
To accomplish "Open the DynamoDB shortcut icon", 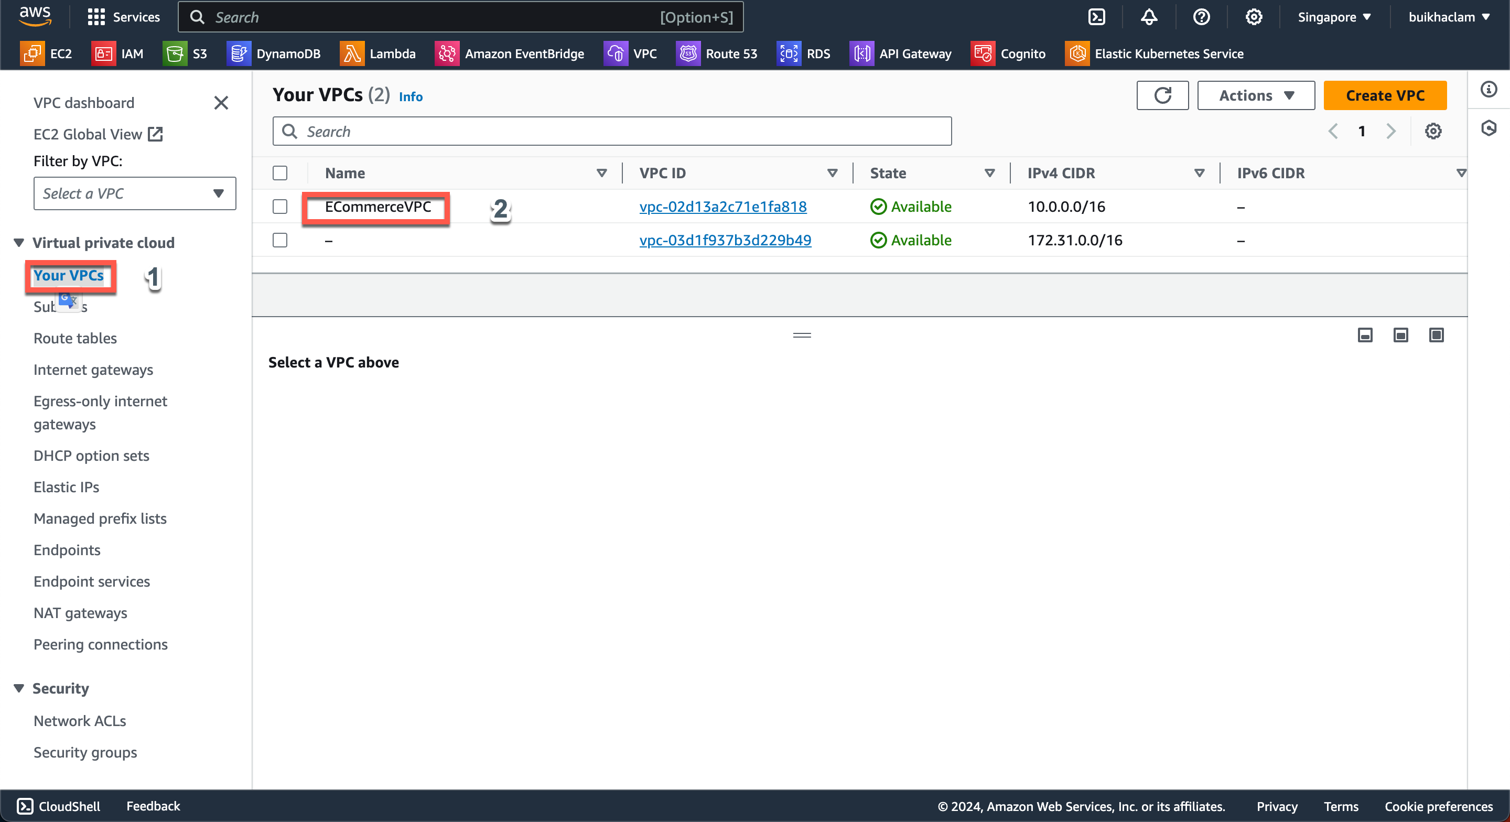I will tap(239, 53).
